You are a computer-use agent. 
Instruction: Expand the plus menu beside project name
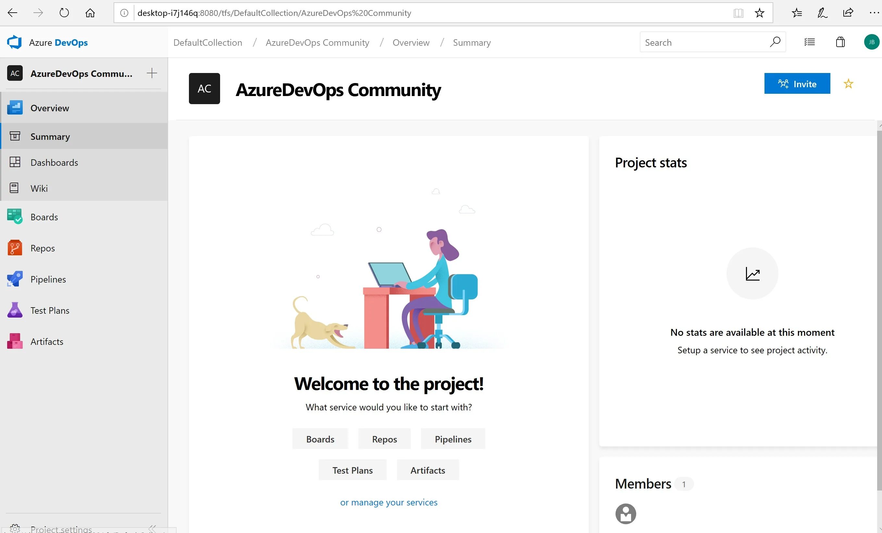pyautogui.click(x=152, y=73)
